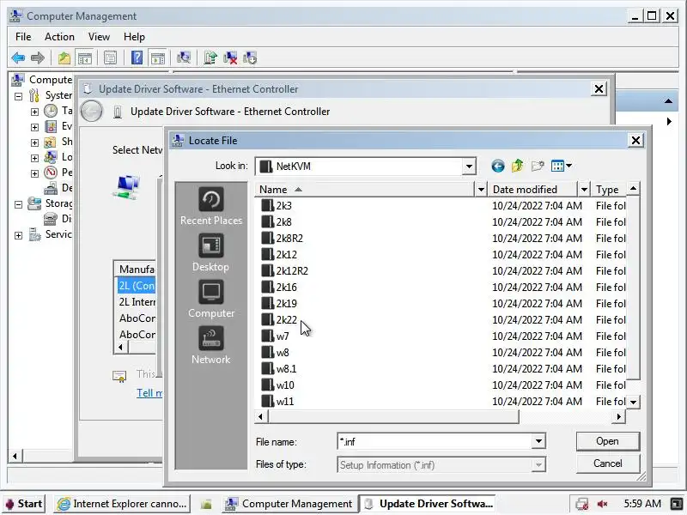The width and height of the screenshot is (687, 515).
Task: Switch to Internet Explorer taskbar button
Action: click(x=122, y=504)
